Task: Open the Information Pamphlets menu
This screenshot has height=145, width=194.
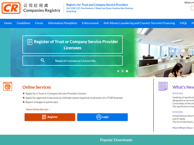Action: [x=62, y=23]
